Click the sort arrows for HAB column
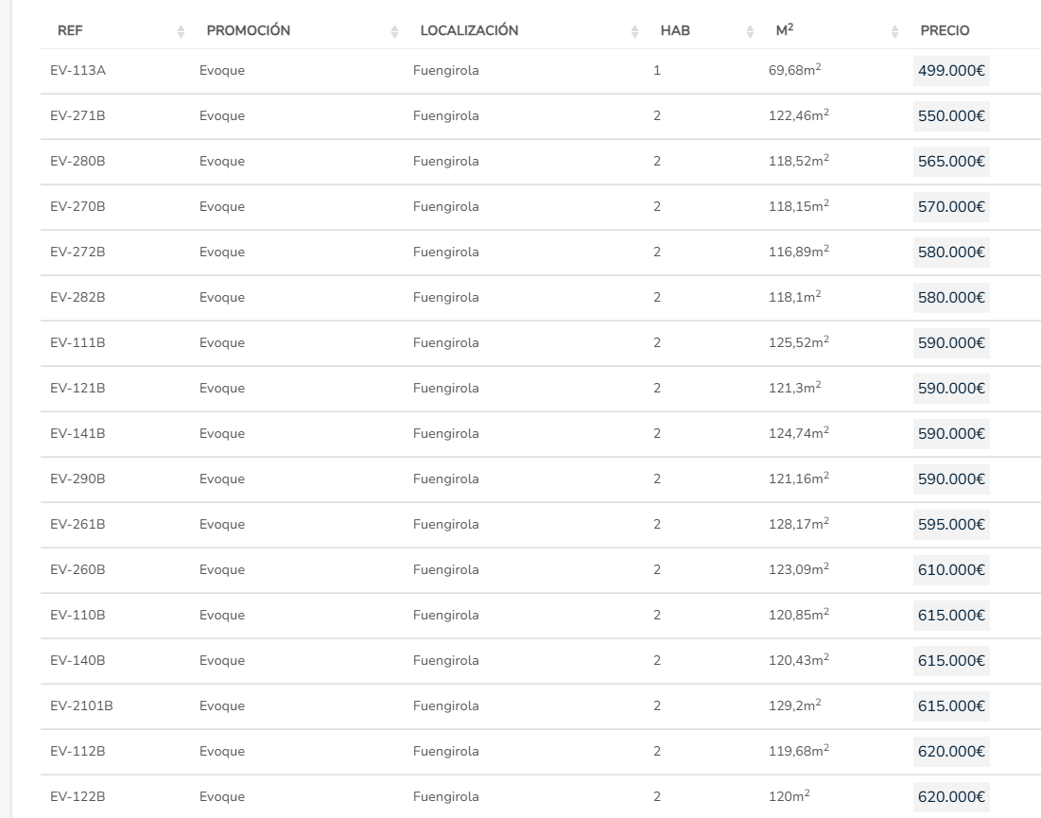The width and height of the screenshot is (1041, 818). (750, 32)
